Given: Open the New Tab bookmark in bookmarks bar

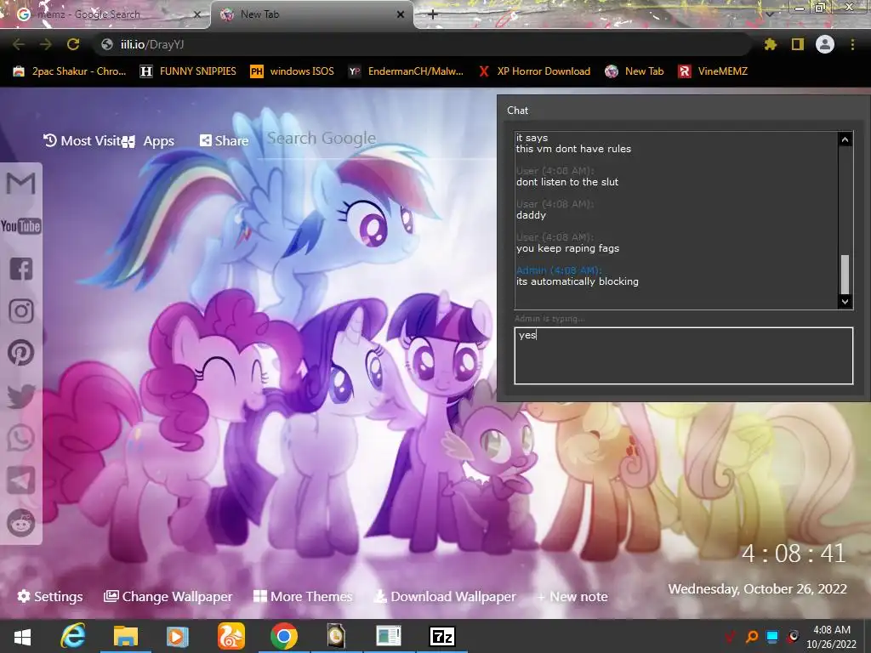Looking at the screenshot, I should point(635,71).
